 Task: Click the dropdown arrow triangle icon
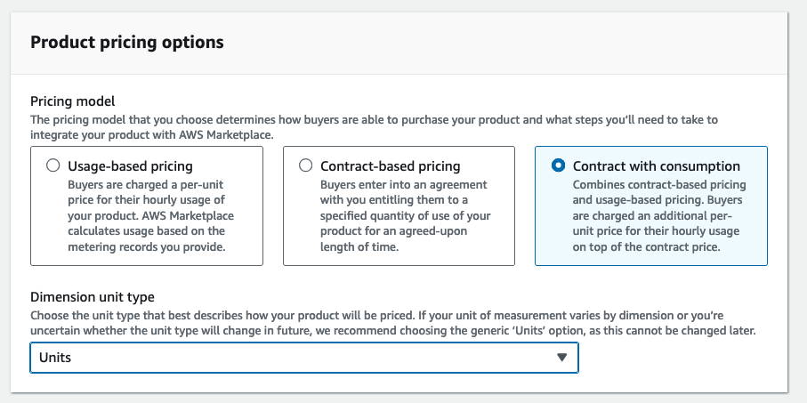point(561,358)
